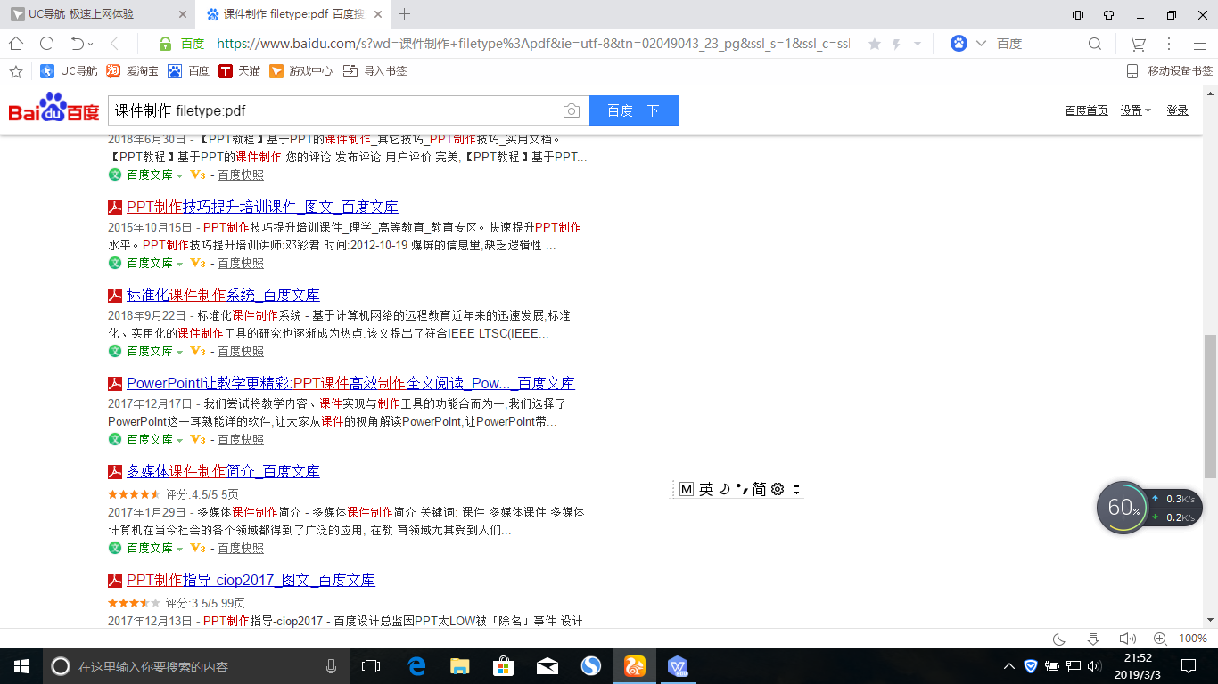
Task: Click the Baidu paw search engine icon
Action: [959, 44]
